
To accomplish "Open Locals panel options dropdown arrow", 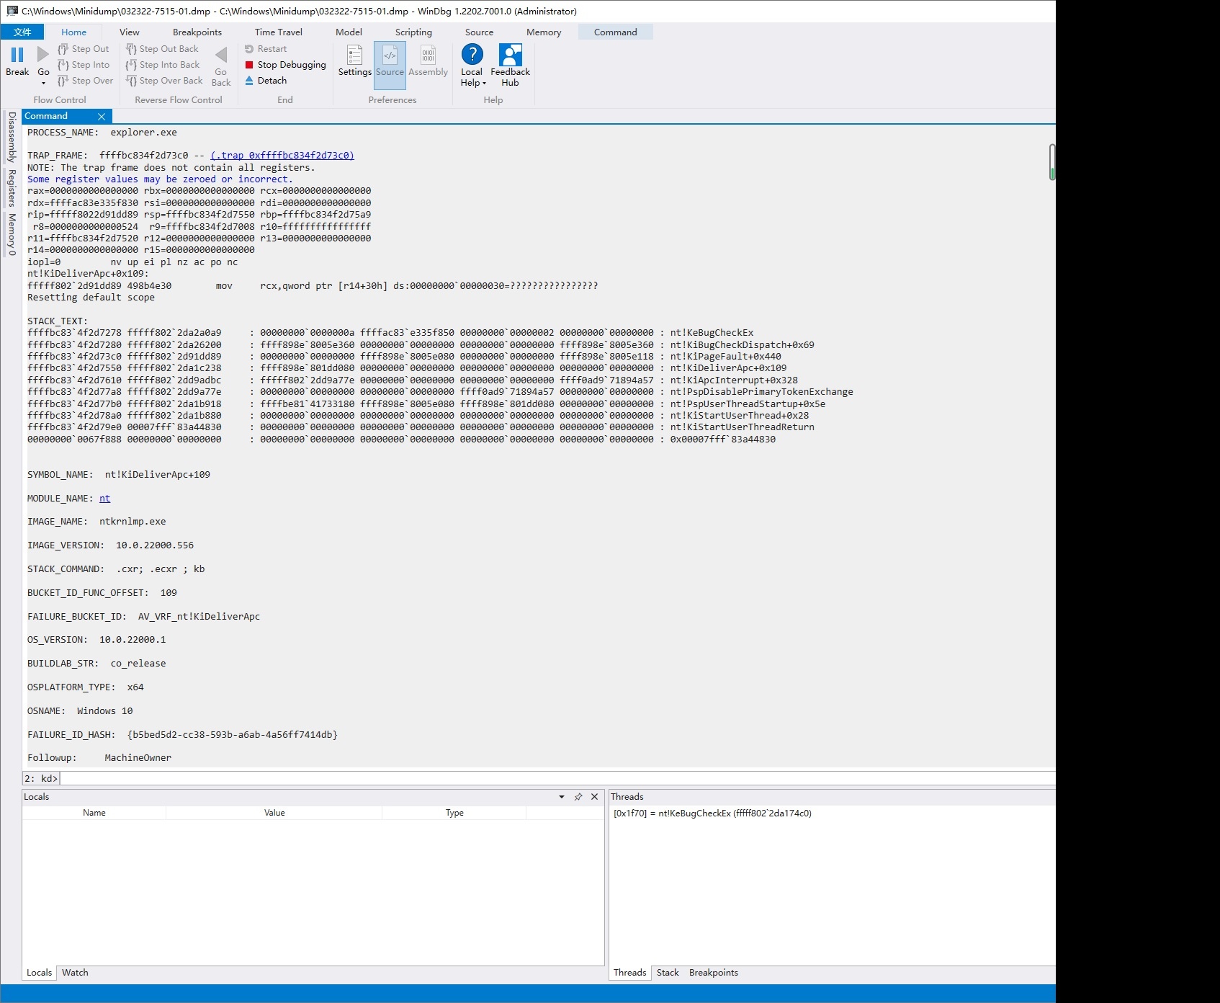I will (562, 797).
